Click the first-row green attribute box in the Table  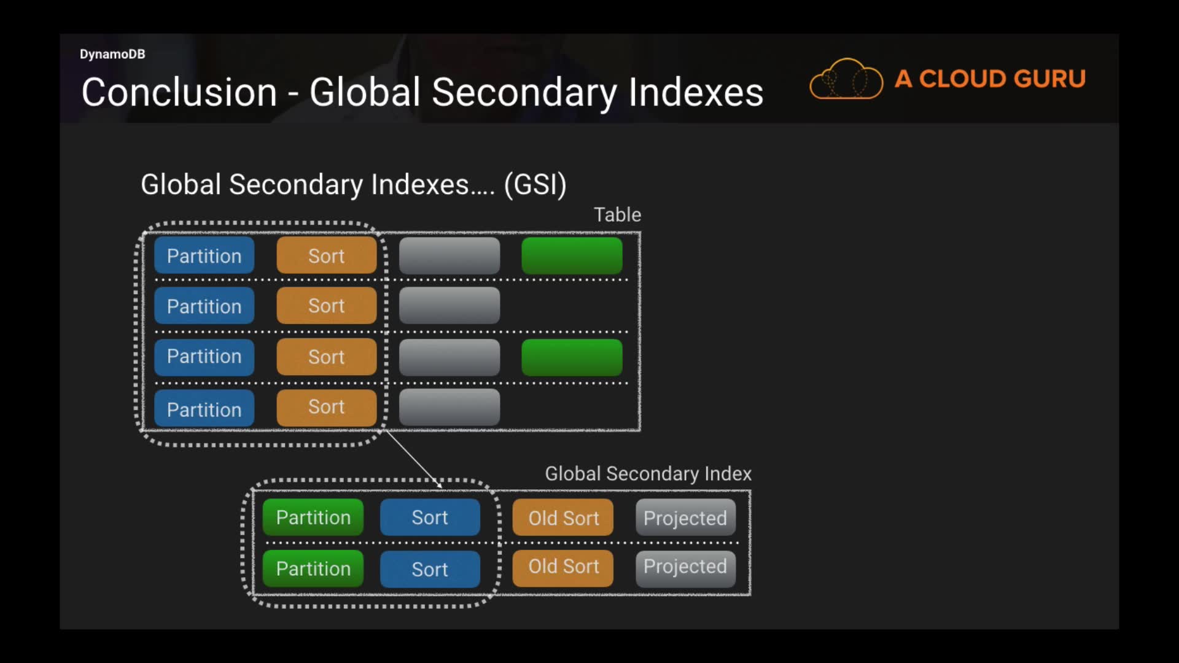[x=572, y=256]
